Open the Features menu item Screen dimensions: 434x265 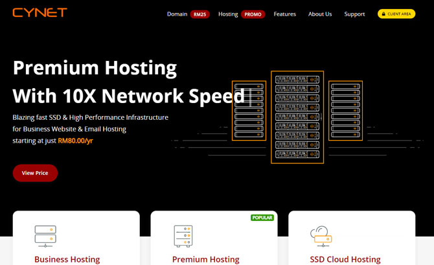click(284, 14)
